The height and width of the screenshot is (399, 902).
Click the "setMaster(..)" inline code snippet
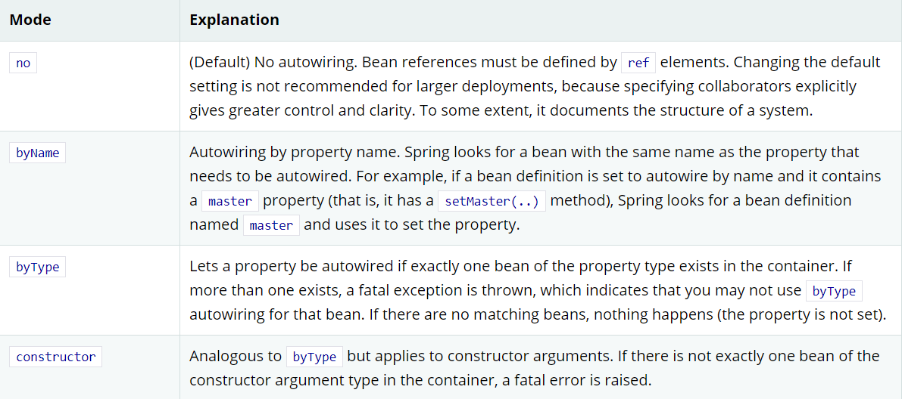point(492,201)
